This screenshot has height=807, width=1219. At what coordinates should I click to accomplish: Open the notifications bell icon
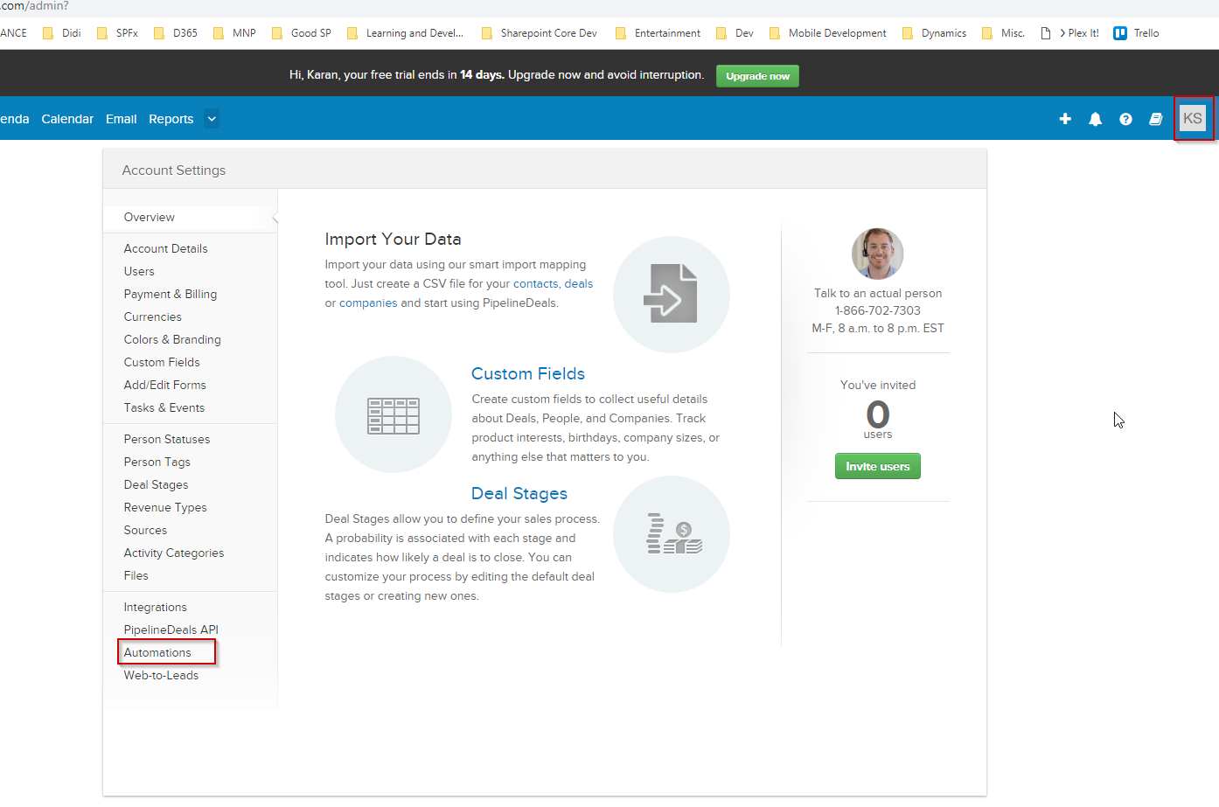pos(1095,119)
